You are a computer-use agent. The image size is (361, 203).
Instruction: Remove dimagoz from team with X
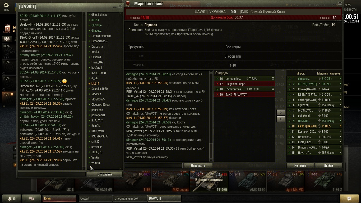pyautogui.click(x=340, y=79)
